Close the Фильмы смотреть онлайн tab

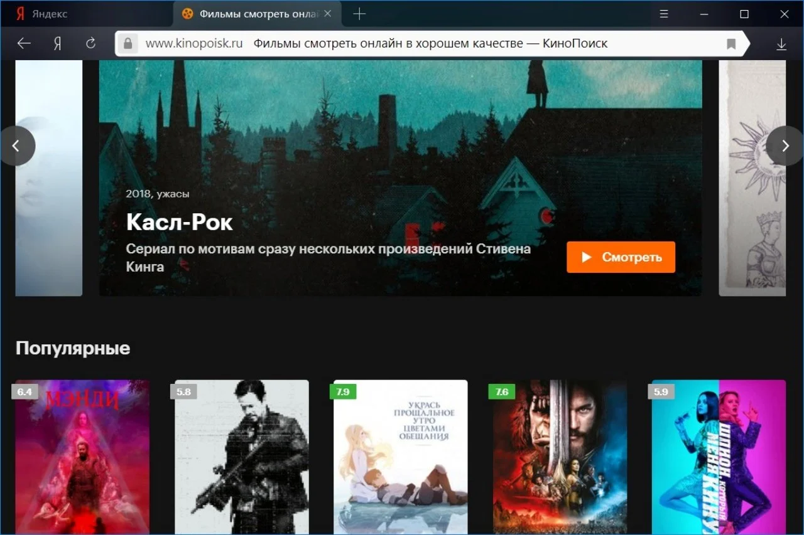click(x=327, y=14)
